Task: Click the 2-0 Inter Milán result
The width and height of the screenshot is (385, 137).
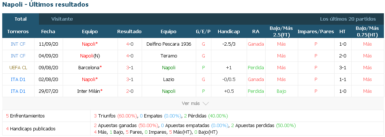Action: (130, 91)
